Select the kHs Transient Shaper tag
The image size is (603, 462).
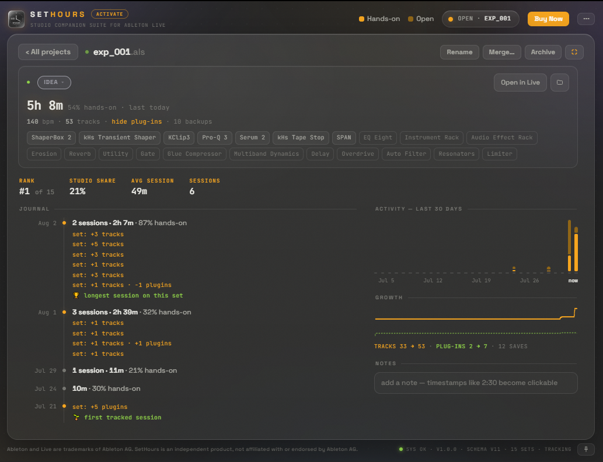coord(120,138)
